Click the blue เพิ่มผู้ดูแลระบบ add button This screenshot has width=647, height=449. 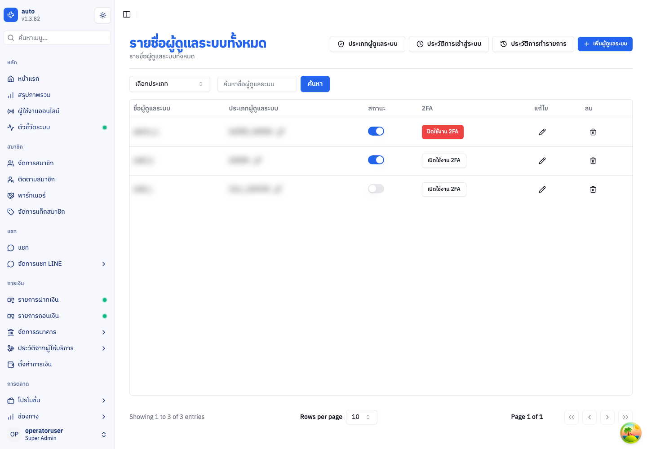tap(605, 44)
